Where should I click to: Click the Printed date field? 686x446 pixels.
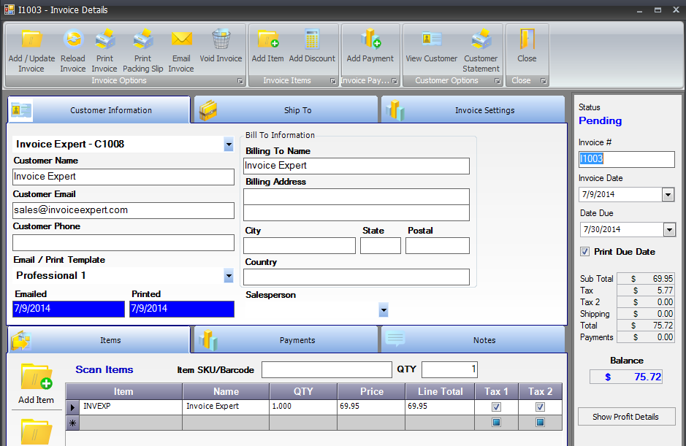(182, 309)
